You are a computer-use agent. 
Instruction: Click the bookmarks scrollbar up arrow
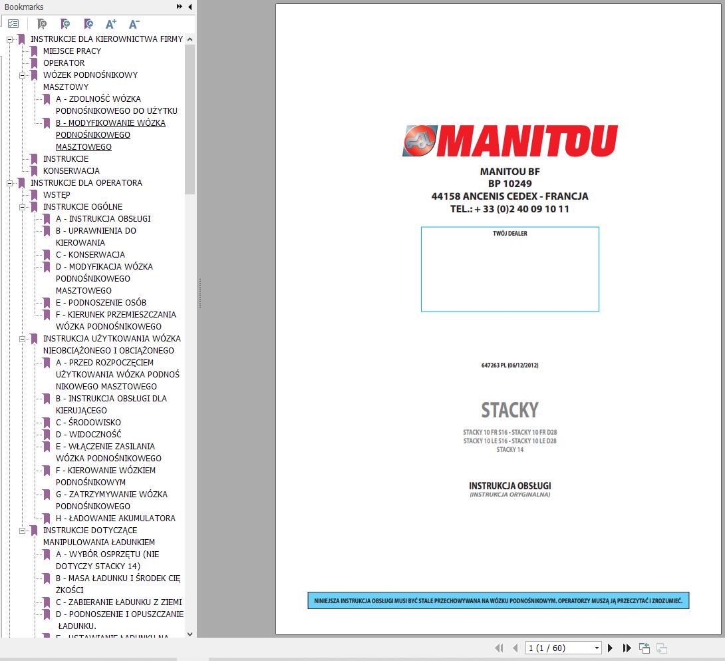click(190, 39)
